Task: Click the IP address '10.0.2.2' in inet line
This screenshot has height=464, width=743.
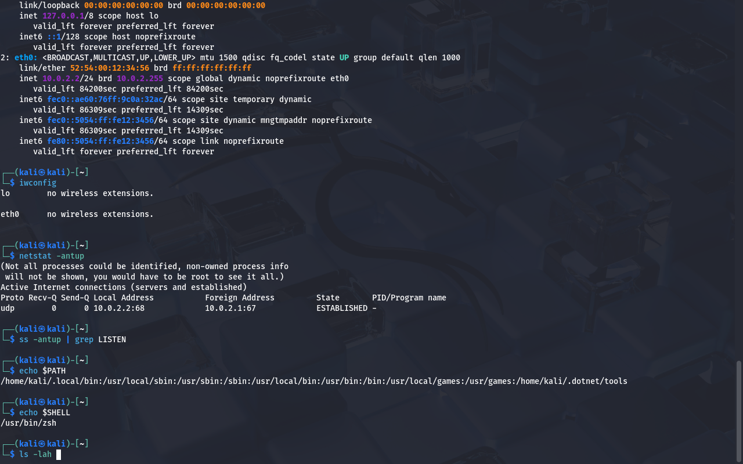Action: pyautogui.click(x=61, y=78)
